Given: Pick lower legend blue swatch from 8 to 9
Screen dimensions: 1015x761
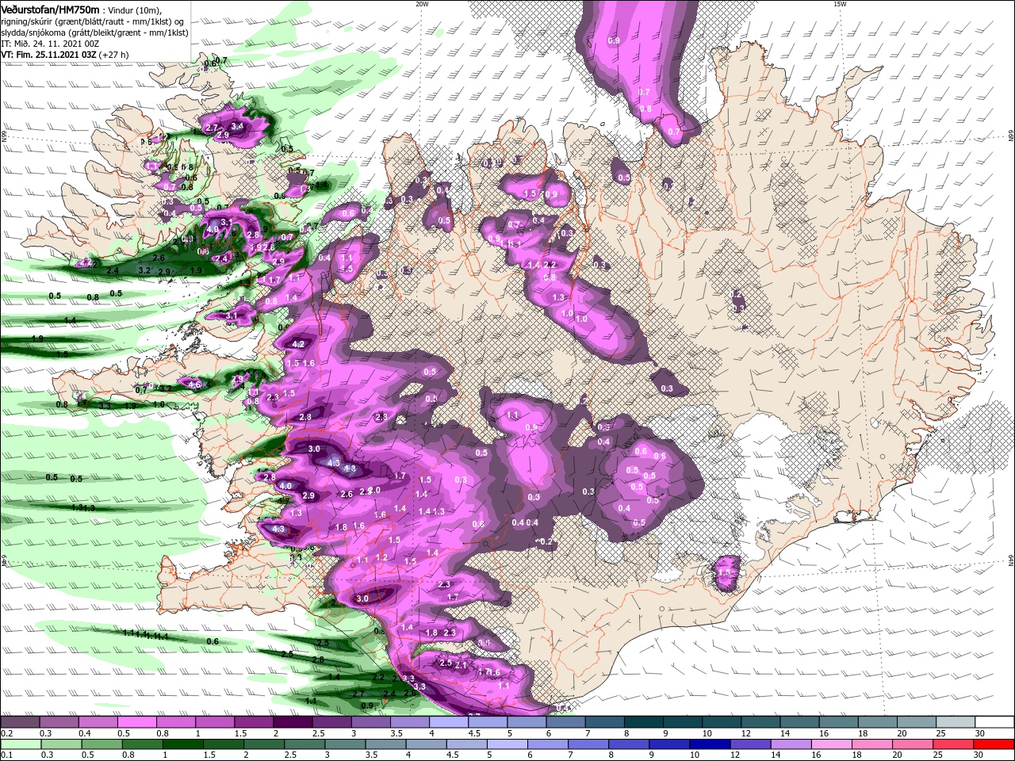Looking at the screenshot, I should click(x=628, y=744).
